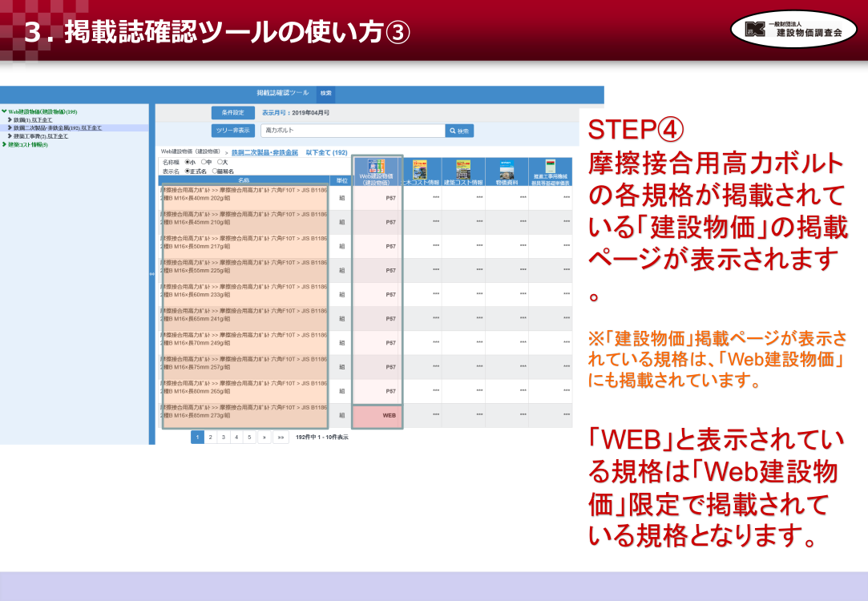The image size is (868, 601).
Task: Click the 名称 column header
Action: click(x=244, y=180)
